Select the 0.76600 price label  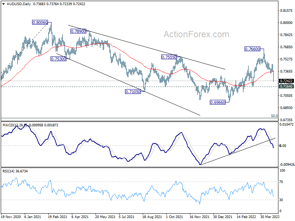(x=252, y=49)
